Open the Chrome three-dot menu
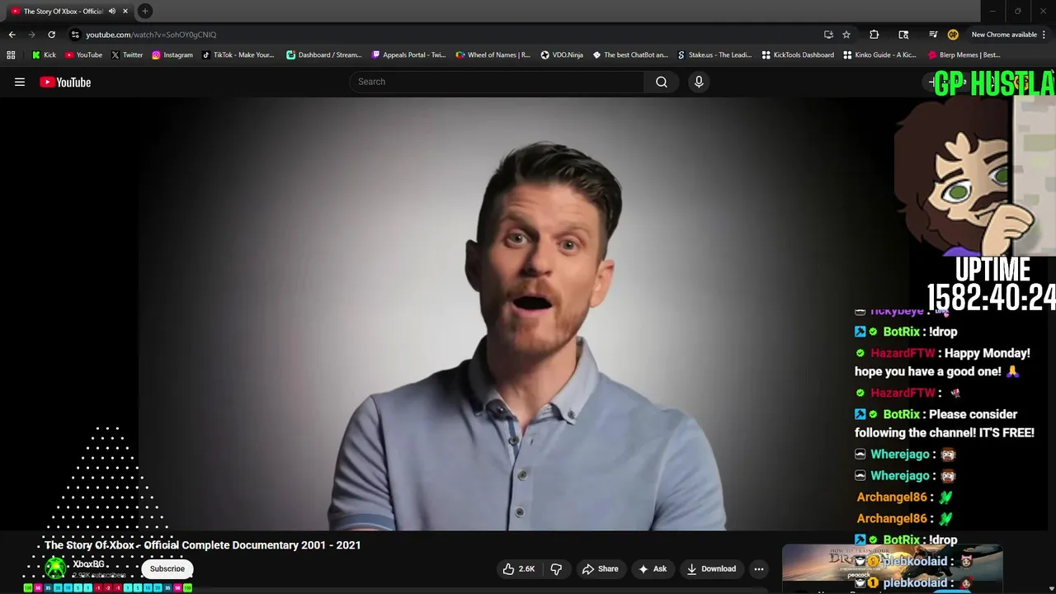The width and height of the screenshot is (1056, 594). pyautogui.click(x=1046, y=35)
